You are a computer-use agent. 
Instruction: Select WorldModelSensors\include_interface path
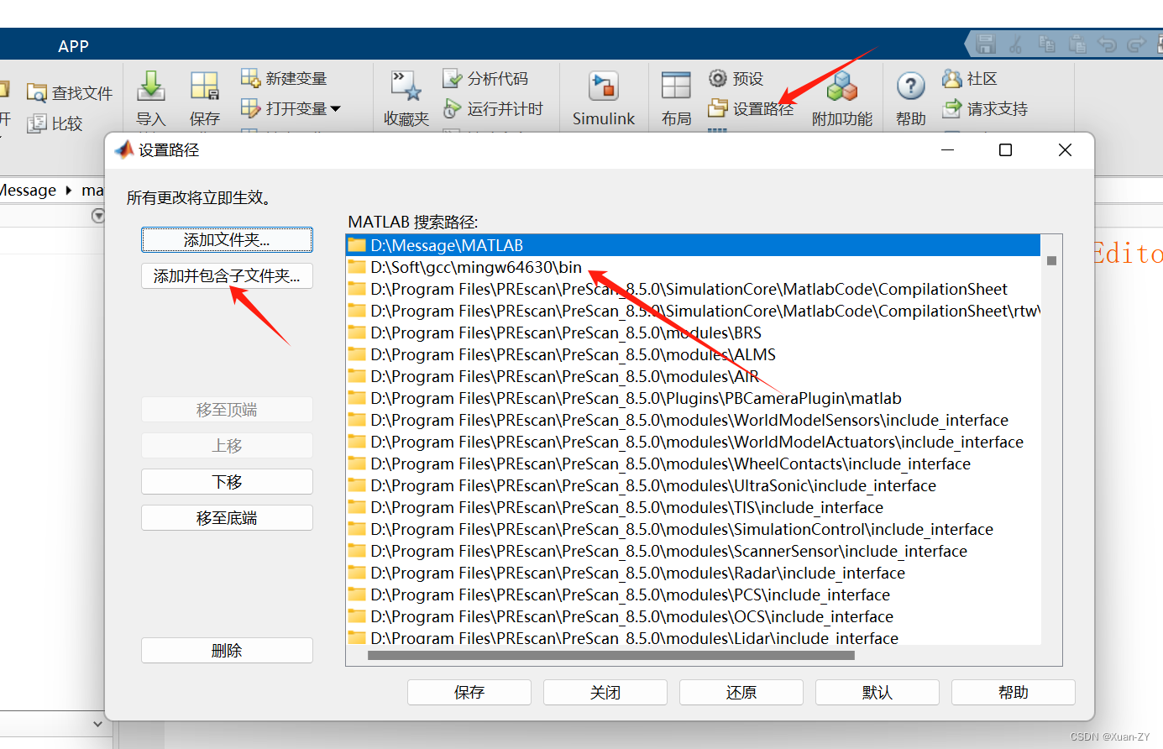tap(694, 420)
